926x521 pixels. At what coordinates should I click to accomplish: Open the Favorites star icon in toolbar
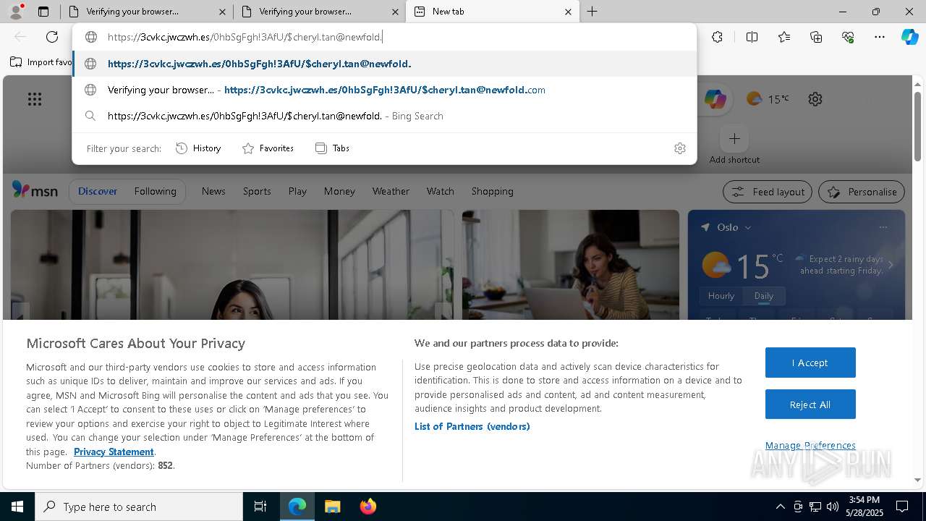click(784, 37)
